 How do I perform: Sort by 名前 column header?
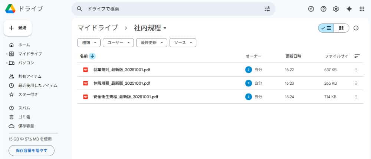tap(84, 56)
